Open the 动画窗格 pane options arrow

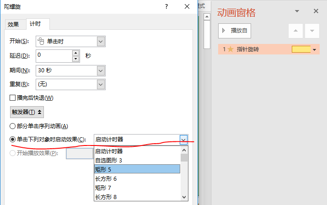[x=297, y=11]
